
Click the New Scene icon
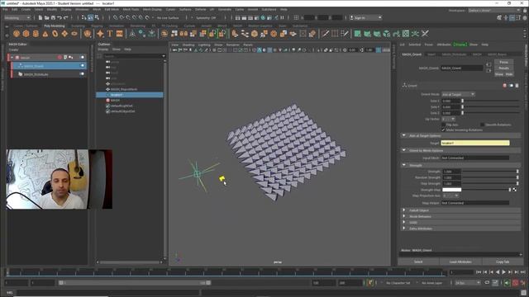[41, 17]
